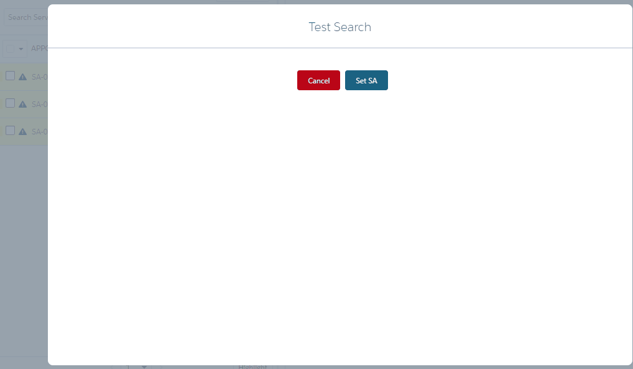Click the second row's warning triangle icon
The height and width of the screenshot is (369, 633).
pos(23,105)
